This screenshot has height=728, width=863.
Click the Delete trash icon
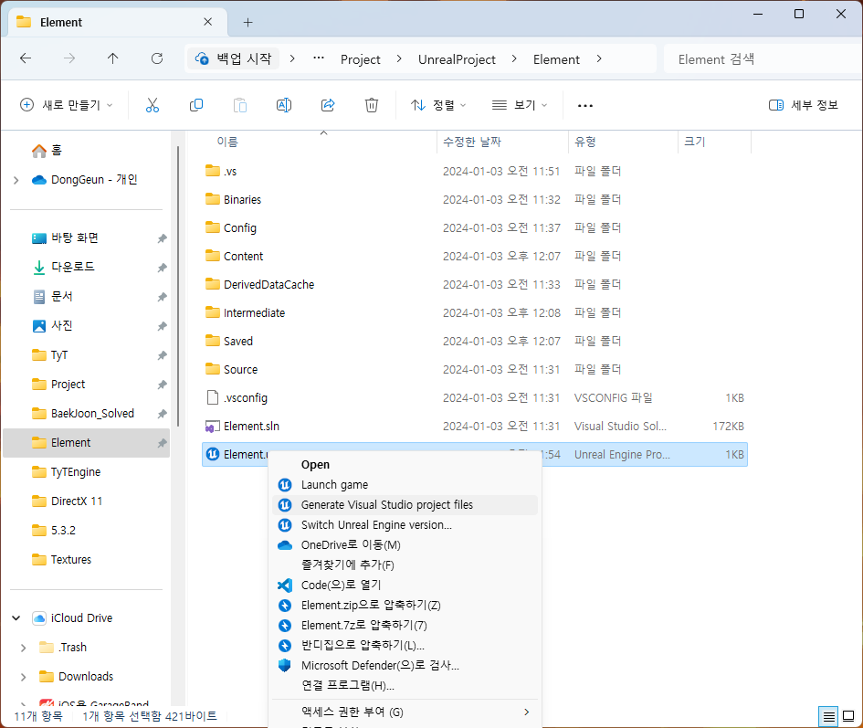click(x=372, y=105)
